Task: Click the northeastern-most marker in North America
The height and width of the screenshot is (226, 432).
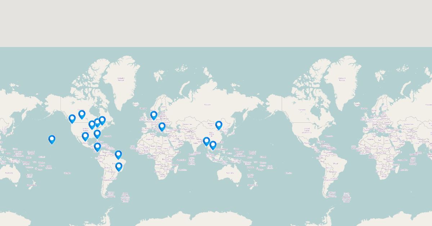Action: click(x=102, y=120)
